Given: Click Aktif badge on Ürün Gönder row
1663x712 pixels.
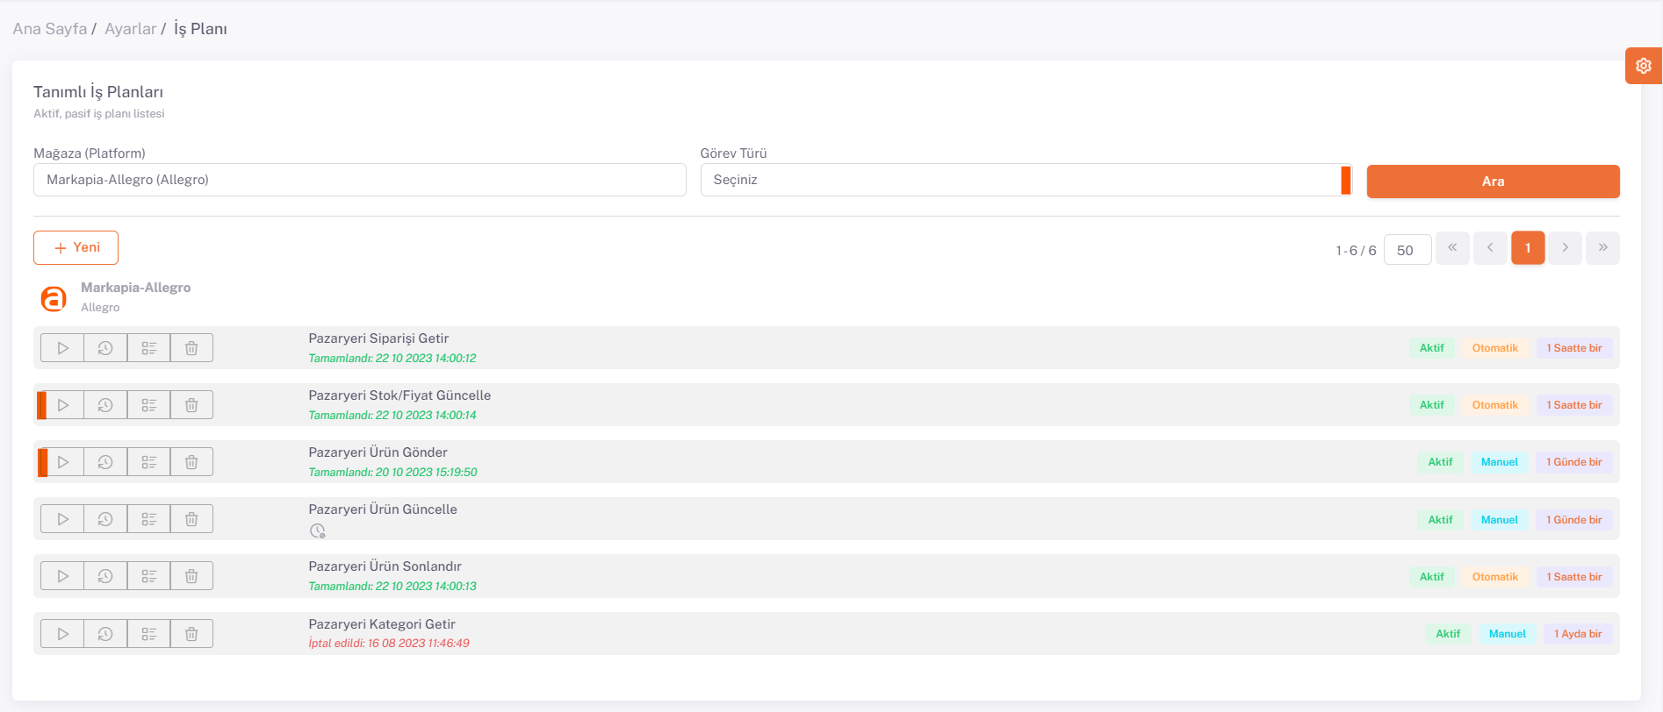Looking at the screenshot, I should 1440,462.
